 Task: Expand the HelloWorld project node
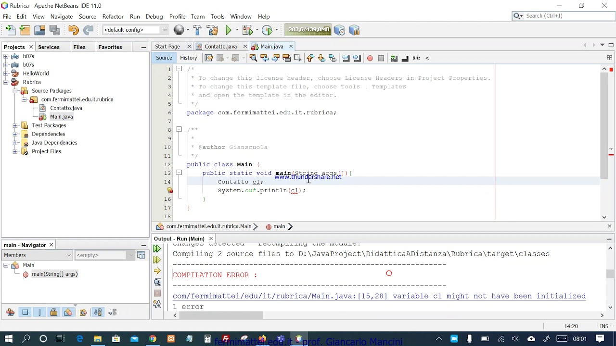click(6, 74)
